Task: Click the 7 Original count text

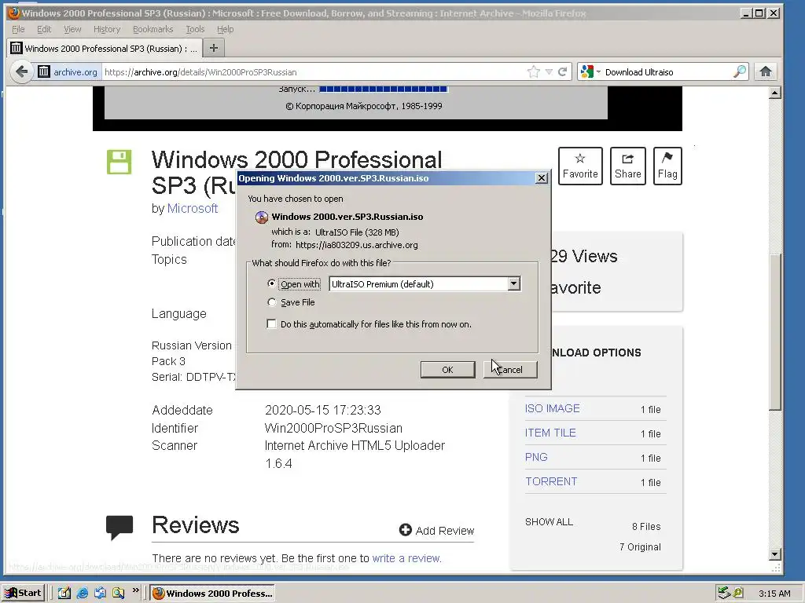Action: 640,547
